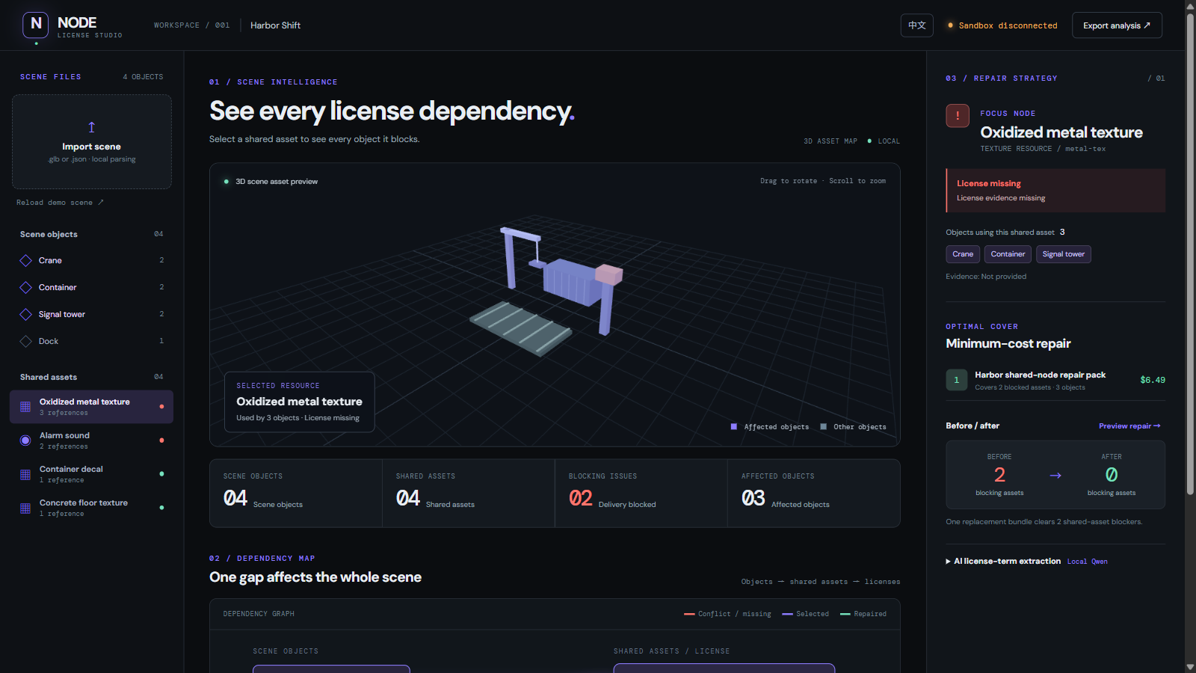Click the green status dot on Concrete floor texture
The height and width of the screenshot is (673, 1196).
(x=161, y=508)
